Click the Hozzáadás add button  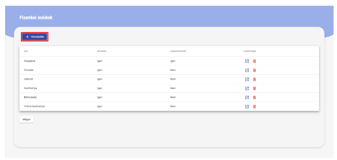pyautogui.click(x=35, y=37)
